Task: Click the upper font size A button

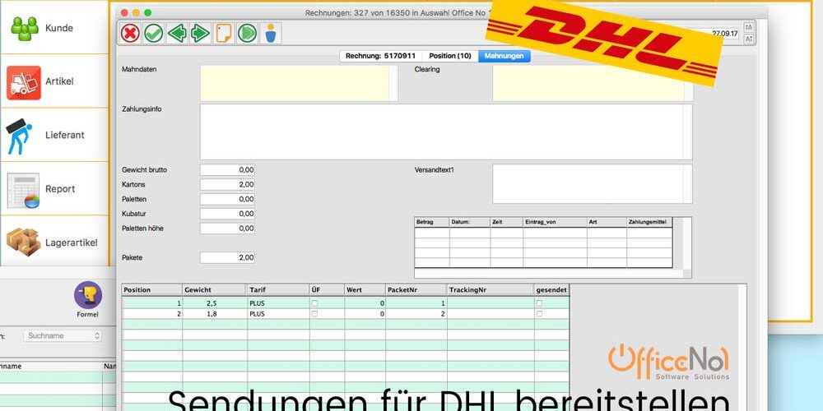Action: click(749, 27)
